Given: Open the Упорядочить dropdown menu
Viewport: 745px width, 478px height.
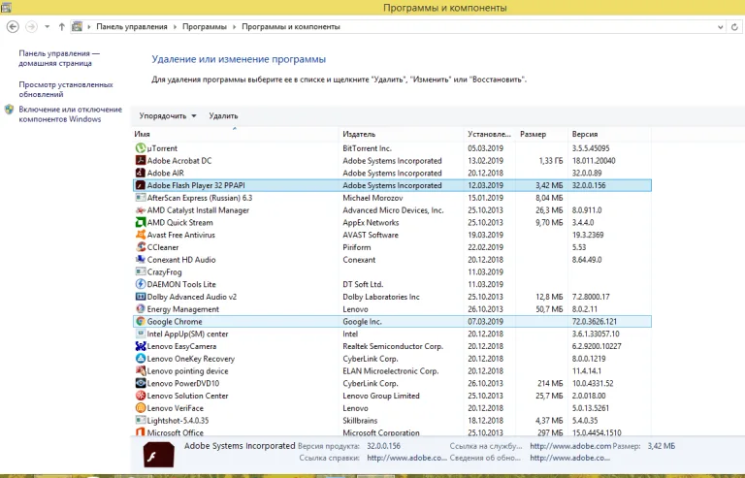Looking at the screenshot, I should (168, 115).
